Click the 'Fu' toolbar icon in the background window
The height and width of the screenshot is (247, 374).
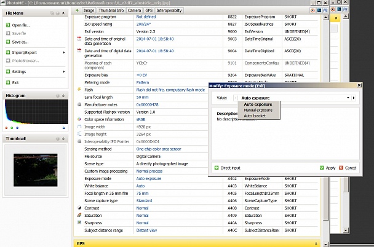point(345,9)
